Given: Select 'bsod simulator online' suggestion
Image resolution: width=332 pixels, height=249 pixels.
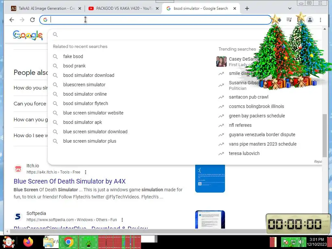Looking at the screenshot, I should [x=85, y=94].
